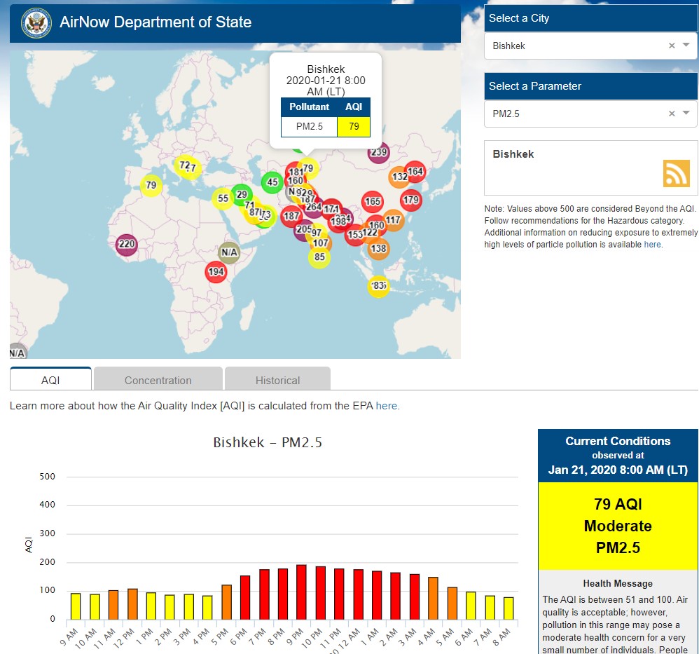This screenshot has width=699, height=654.
Task: Select the yellow 55 map marker
Action: click(x=223, y=198)
